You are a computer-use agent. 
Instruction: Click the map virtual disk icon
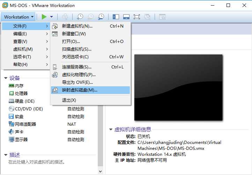[x=55, y=90]
